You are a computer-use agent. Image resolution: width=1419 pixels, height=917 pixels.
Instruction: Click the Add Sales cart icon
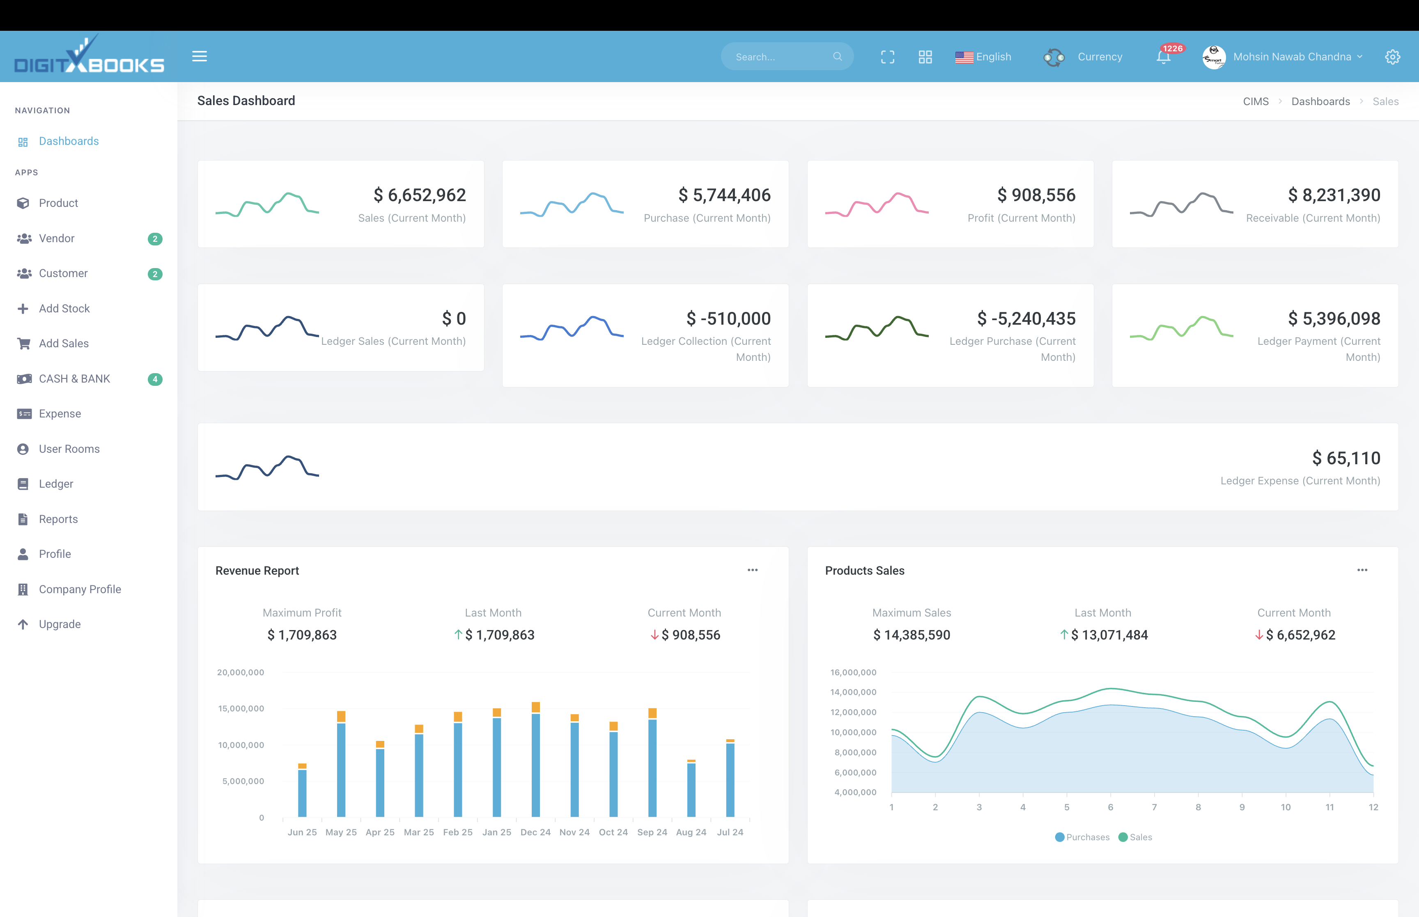(23, 344)
